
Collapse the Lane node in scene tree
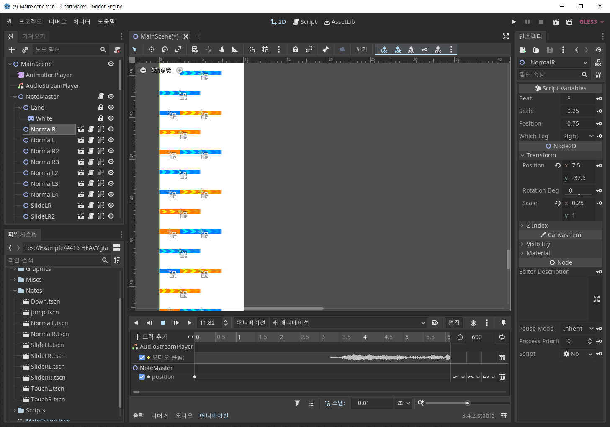pyautogui.click(x=20, y=108)
